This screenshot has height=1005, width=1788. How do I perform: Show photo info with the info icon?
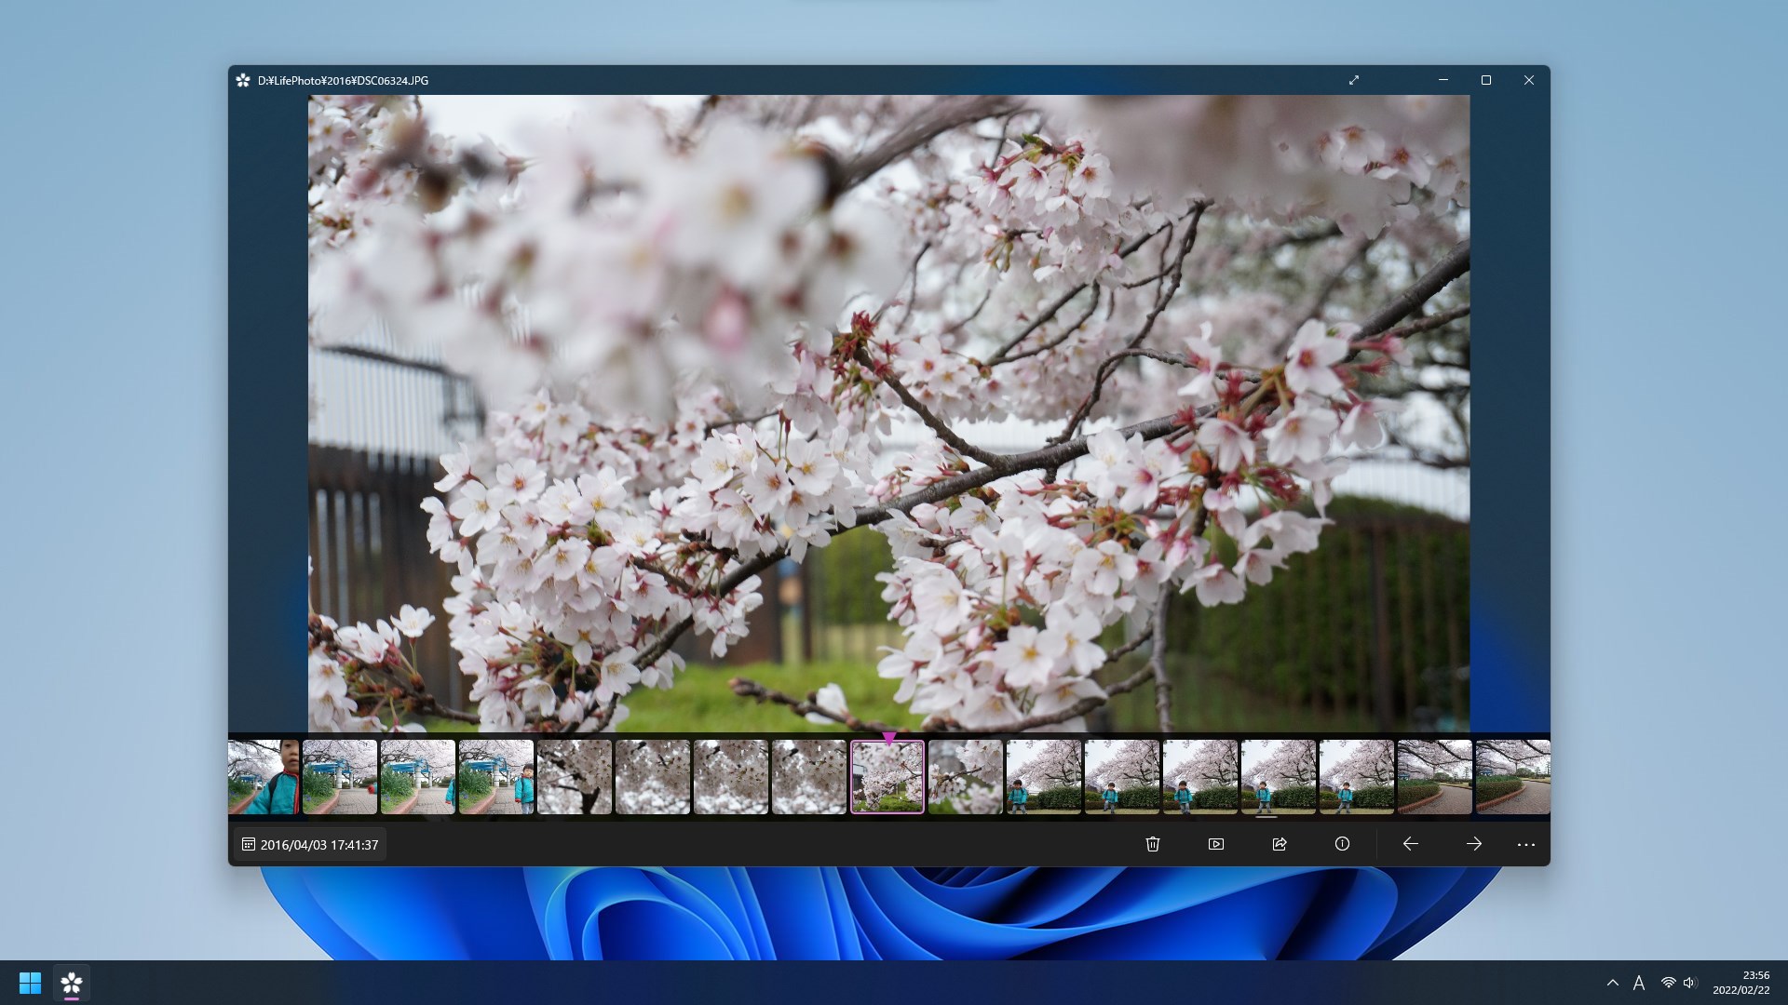1342,844
